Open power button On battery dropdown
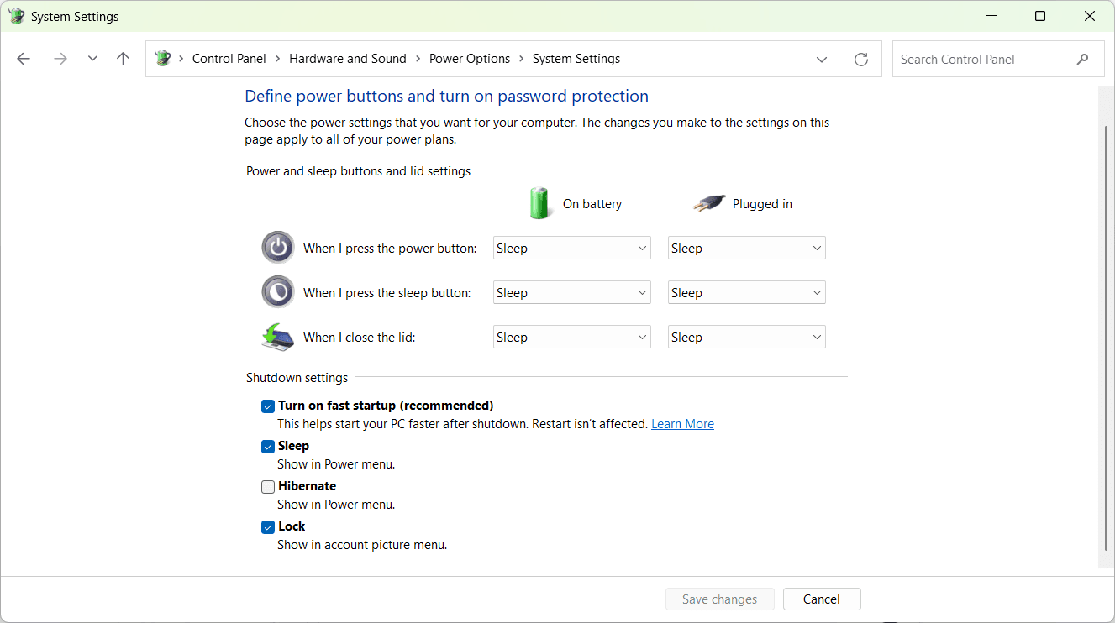 click(x=572, y=248)
